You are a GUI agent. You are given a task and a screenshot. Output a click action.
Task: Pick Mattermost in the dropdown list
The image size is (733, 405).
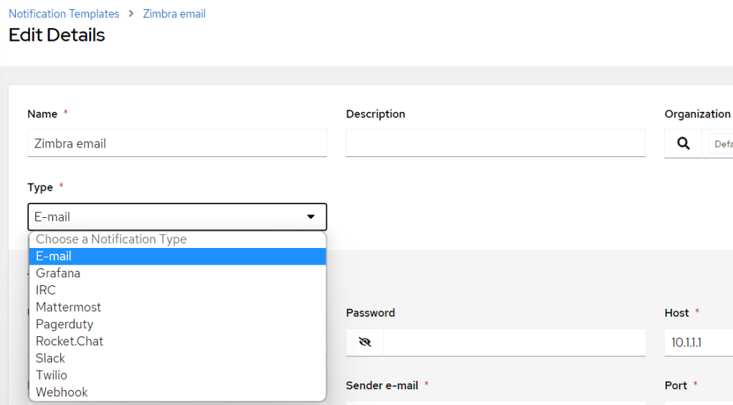[x=69, y=307]
